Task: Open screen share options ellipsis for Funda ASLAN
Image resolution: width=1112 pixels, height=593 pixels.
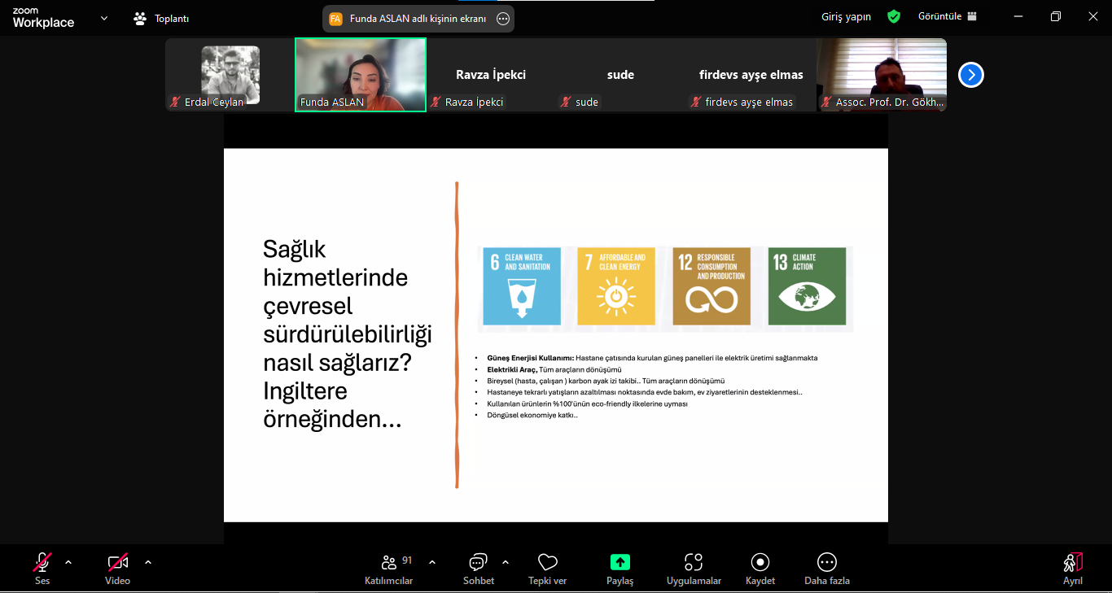Action: coord(503,19)
